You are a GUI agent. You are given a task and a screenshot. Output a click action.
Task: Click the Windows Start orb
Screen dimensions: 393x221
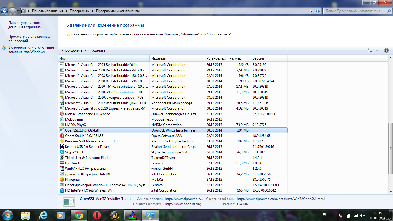[8, 215]
